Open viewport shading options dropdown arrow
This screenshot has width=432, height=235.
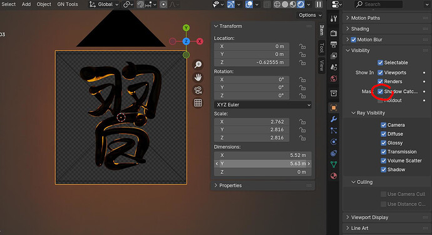pyautogui.click(x=309, y=4)
